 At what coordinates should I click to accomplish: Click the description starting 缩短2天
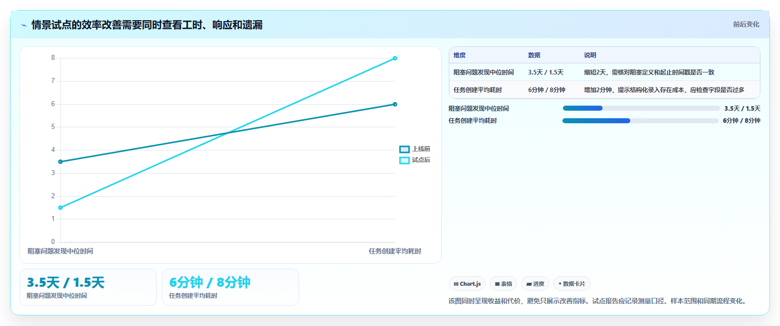(649, 72)
